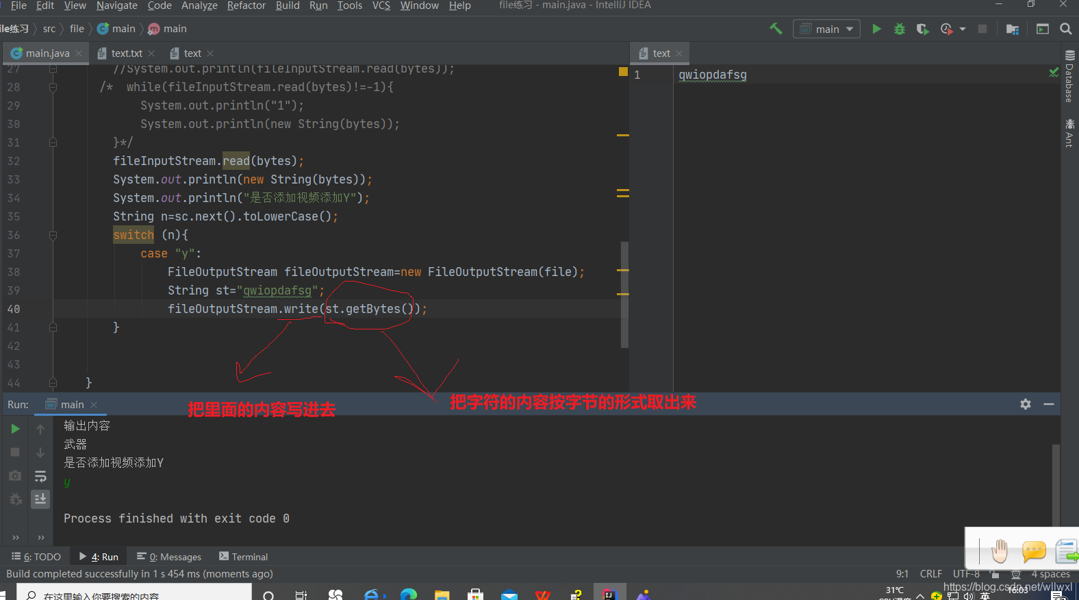This screenshot has height=600, width=1079.
Task: Run the main configuration with green play
Action: click(x=876, y=29)
